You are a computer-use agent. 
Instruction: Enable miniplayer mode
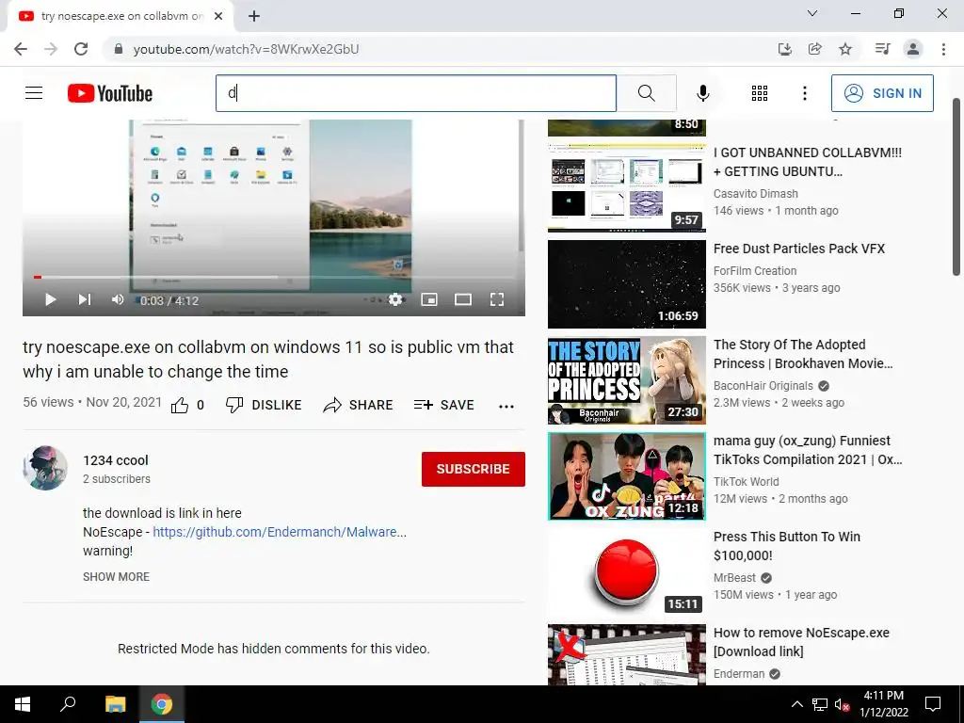[429, 299]
